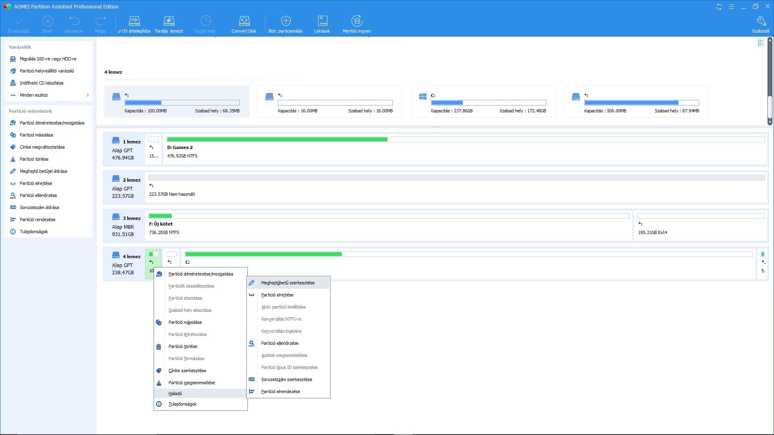Select the 195.31GB Ext4 partition
Screen dimensions: 774x435
click(x=701, y=226)
